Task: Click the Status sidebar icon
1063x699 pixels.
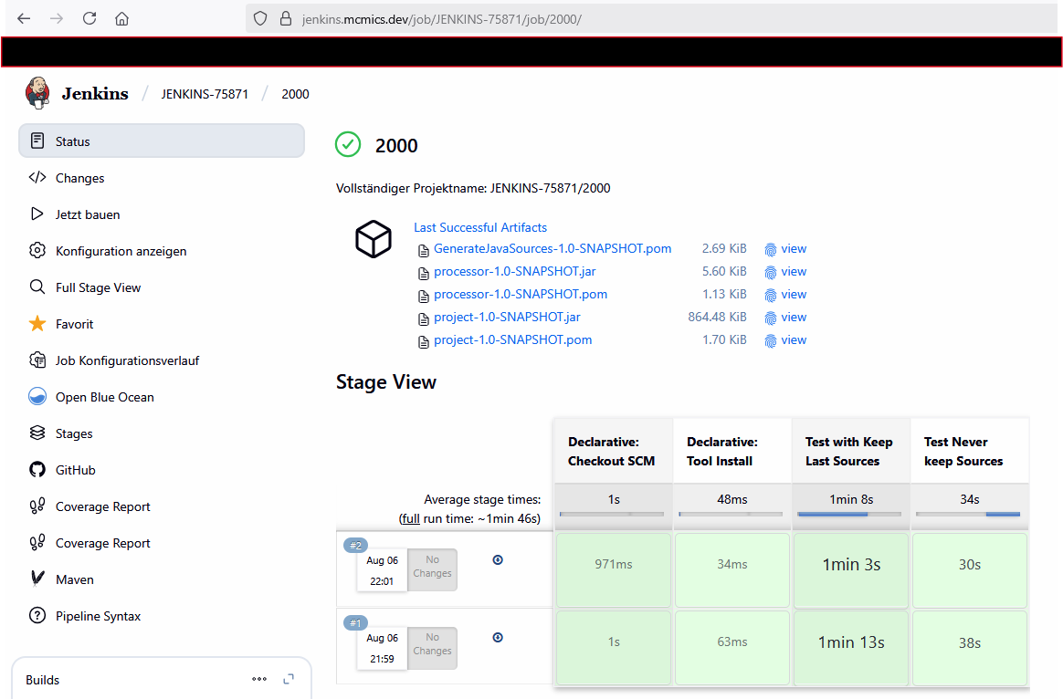Action: pos(38,141)
